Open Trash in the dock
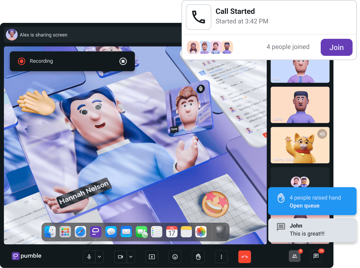 (221, 232)
